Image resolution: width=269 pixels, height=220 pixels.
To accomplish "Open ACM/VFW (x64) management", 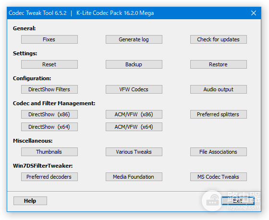I will [x=134, y=127].
